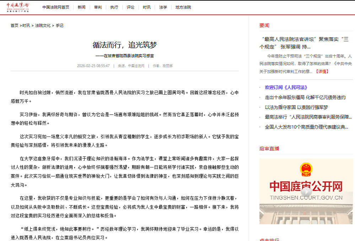Click the 首页 breadcrumb link

coord(14,26)
